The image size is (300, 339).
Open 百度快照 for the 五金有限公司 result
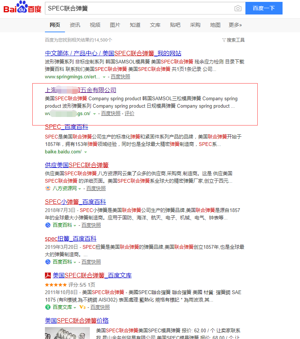tap(111, 114)
